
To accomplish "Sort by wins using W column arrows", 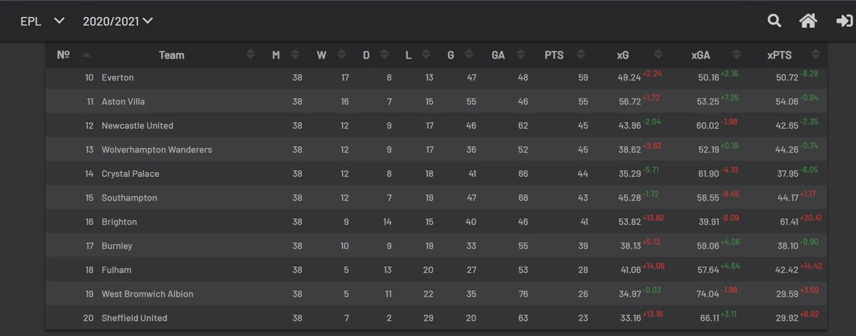I will click(x=341, y=54).
